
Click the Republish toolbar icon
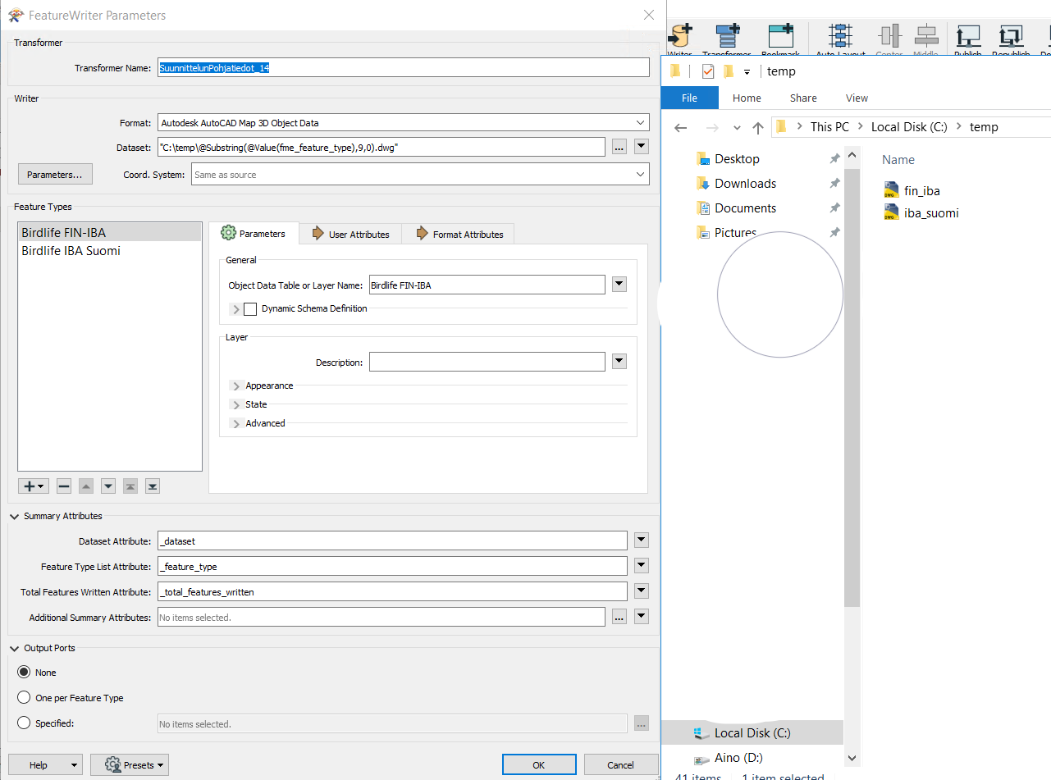click(1011, 37)
